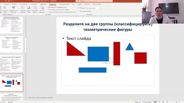Click the русский language indicator in status bar
Viewport: 184px width, 103px height.
[10, 102]
